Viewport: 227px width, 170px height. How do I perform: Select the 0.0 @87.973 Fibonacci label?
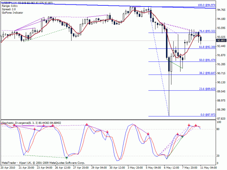(208, 115)
